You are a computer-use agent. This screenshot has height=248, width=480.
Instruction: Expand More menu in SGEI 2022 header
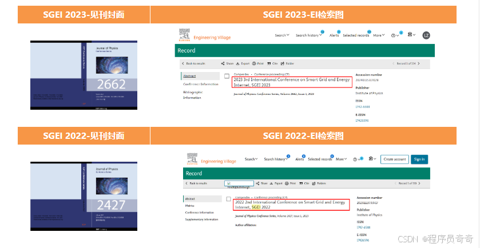341,159
